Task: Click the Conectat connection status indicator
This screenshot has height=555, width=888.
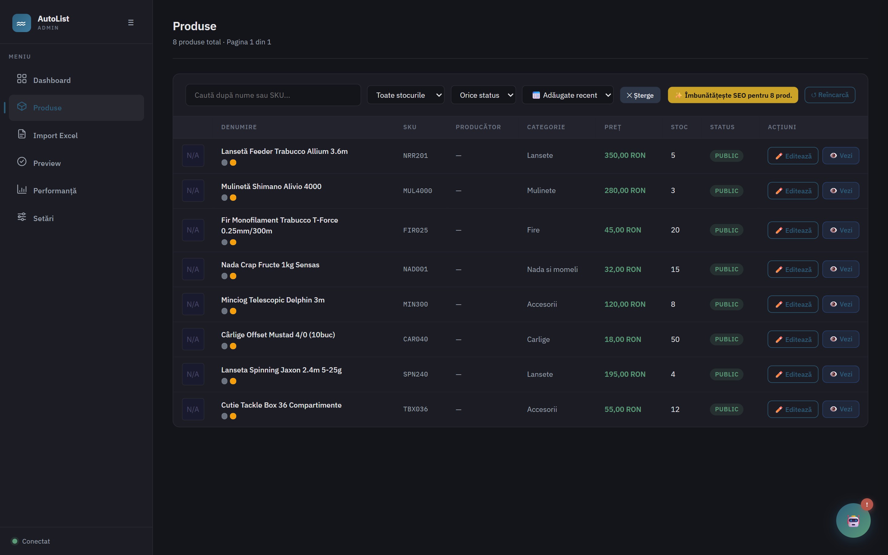Action: (x=31, y=541)
